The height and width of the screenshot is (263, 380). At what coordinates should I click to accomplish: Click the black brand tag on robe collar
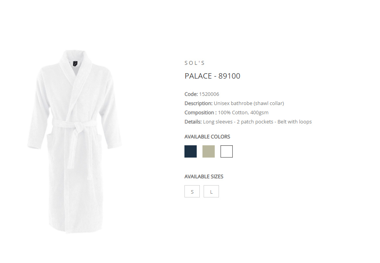pos(75,64)
